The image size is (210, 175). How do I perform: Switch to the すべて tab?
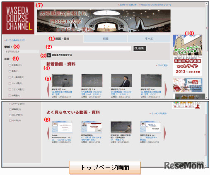click(x=149, y=39)
